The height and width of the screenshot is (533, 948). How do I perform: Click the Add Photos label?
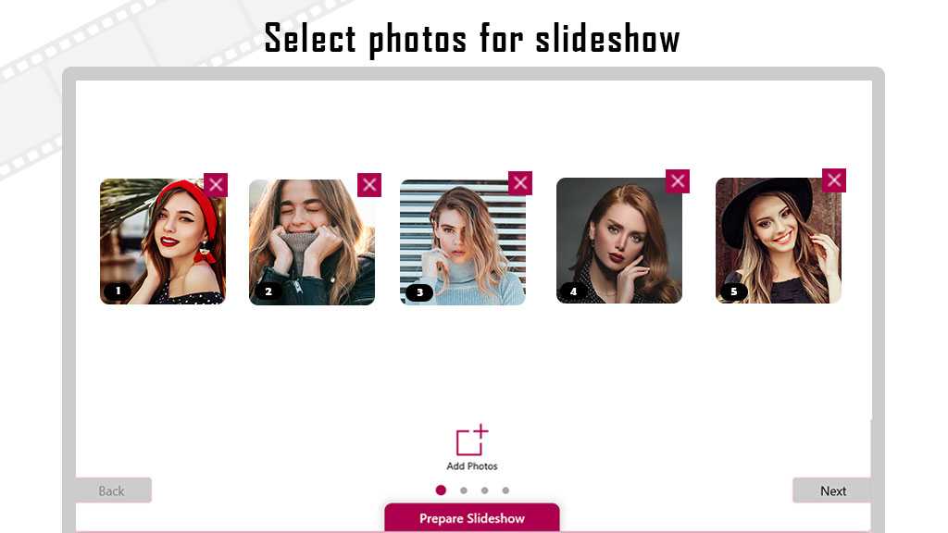[x=472, y=466]
